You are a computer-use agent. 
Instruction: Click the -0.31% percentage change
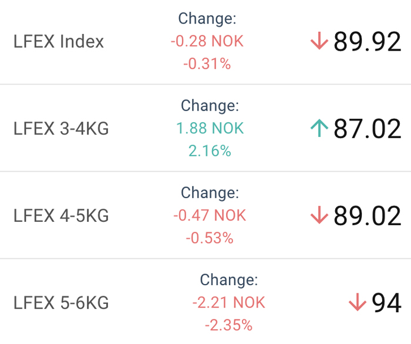(207, 64)
